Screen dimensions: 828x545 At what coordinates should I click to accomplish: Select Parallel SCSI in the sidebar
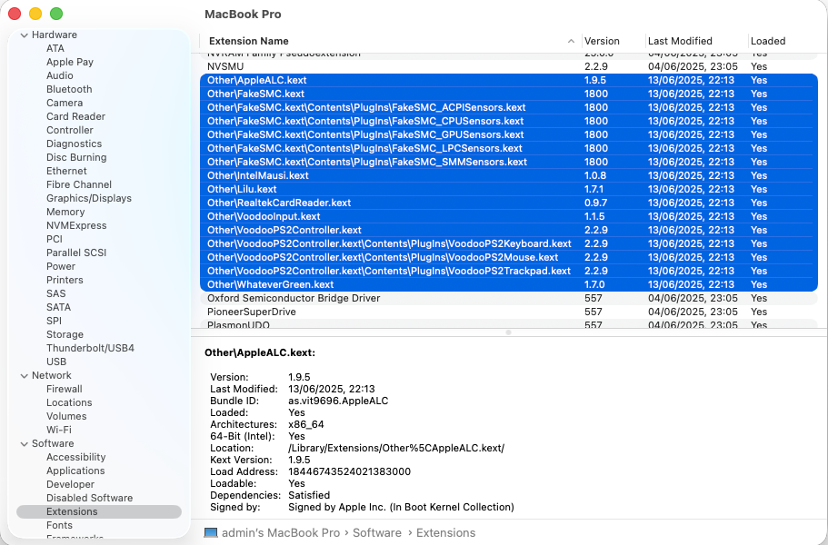point(76,253)
